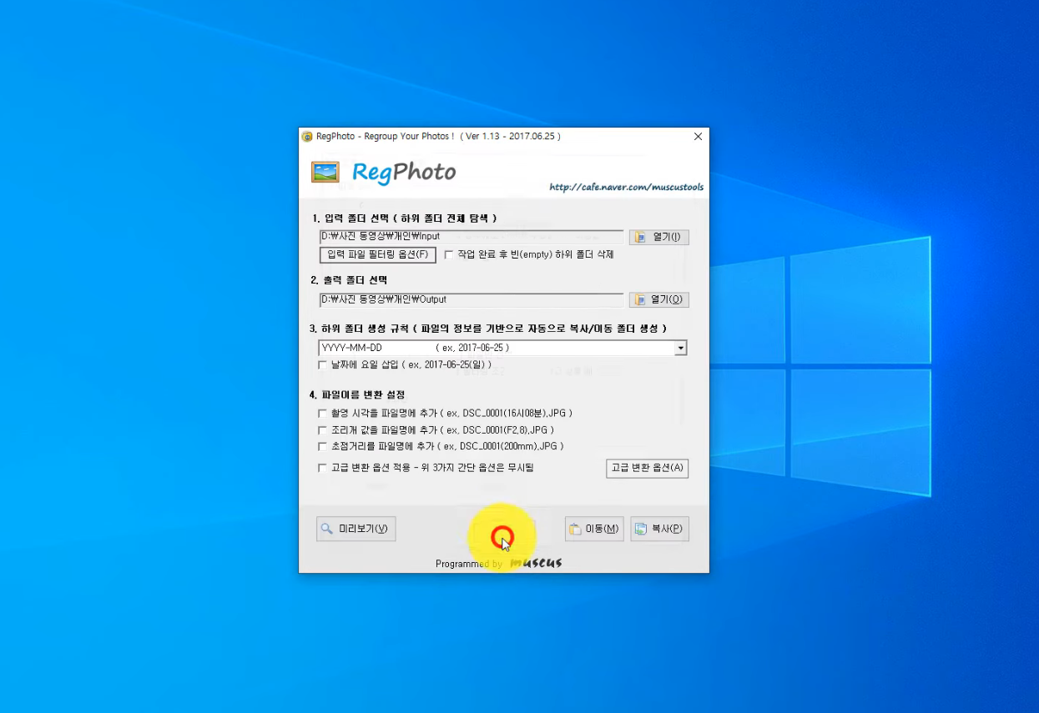Open the input file filtering options (F) button
The height and width of the screenshot is (713, 1039).
click(x=378, y=254)
